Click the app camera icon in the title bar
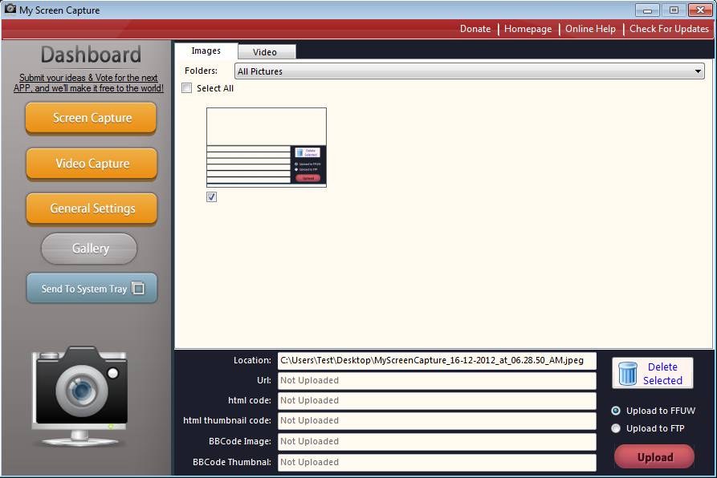 point(10,9)
